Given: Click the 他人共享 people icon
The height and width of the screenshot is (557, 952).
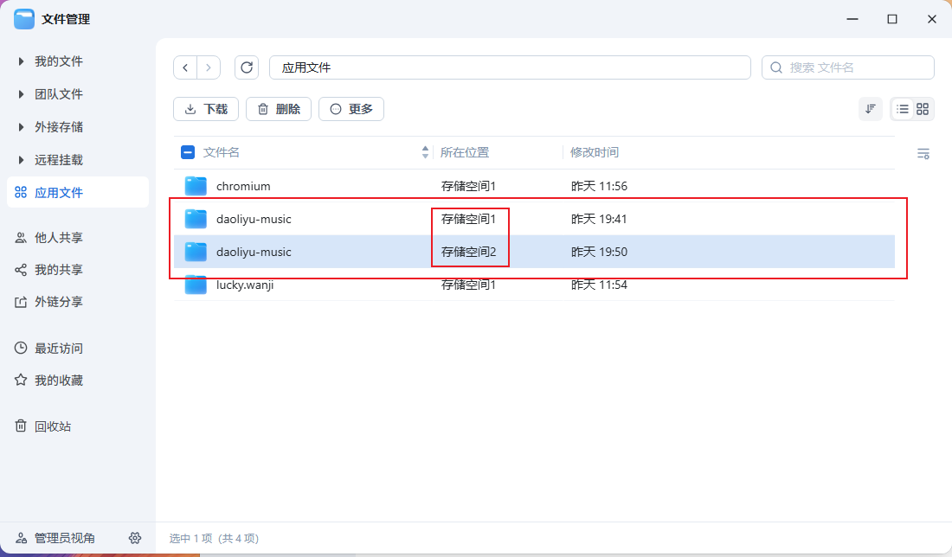Looking at the screenshot, I should click(x=21, y=237).
